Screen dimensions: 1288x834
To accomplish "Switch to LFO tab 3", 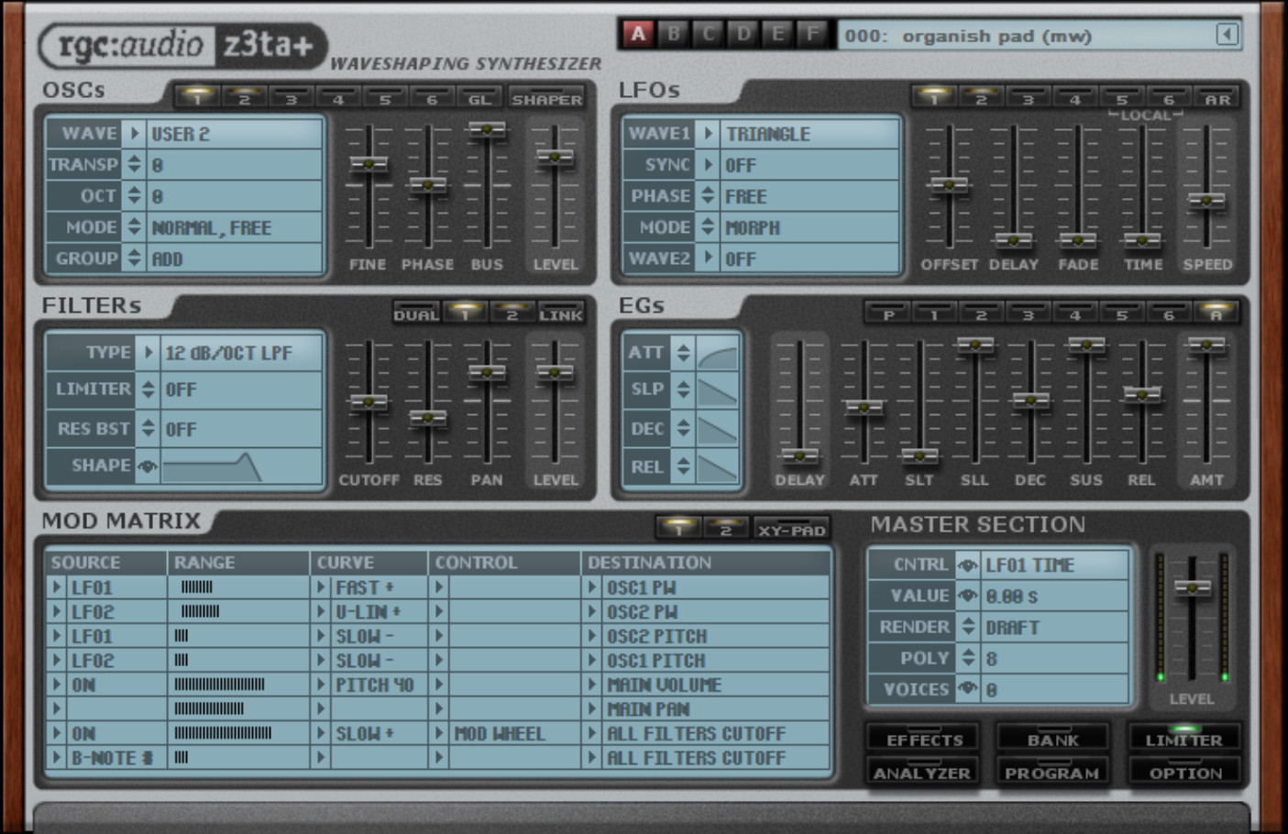I will click(x=1028, y=98).
